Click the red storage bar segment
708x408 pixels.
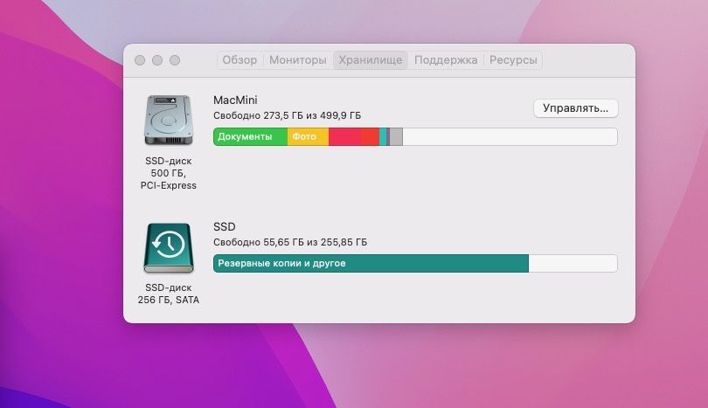coord(353,137)
